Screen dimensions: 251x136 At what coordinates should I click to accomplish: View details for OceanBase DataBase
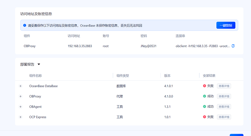coord(224,86)
